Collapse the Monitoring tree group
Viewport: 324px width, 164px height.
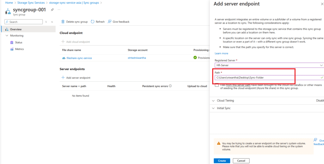point(8,36)
